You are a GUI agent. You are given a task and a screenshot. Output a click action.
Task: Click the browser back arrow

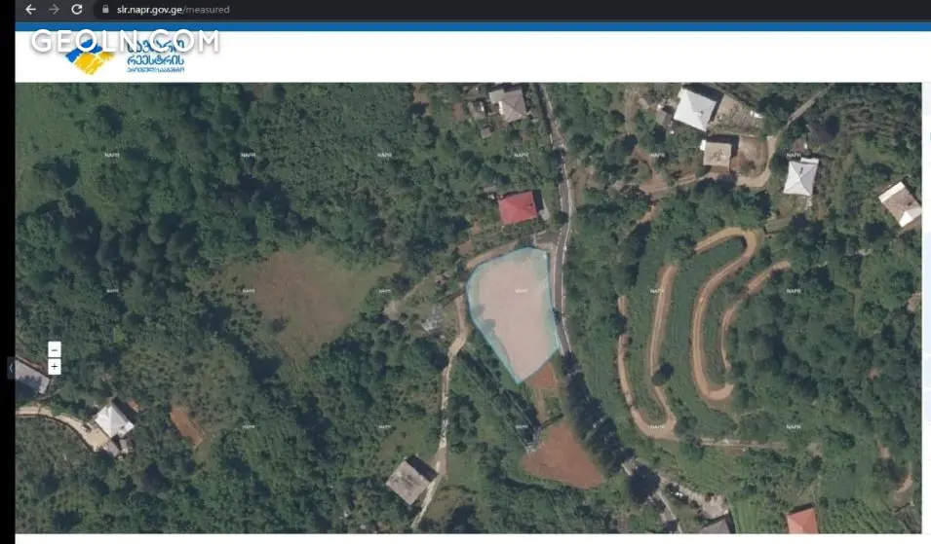[30, 10]
